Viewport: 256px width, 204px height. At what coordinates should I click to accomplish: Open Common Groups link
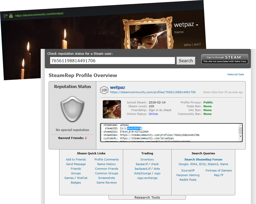point(106,173)
